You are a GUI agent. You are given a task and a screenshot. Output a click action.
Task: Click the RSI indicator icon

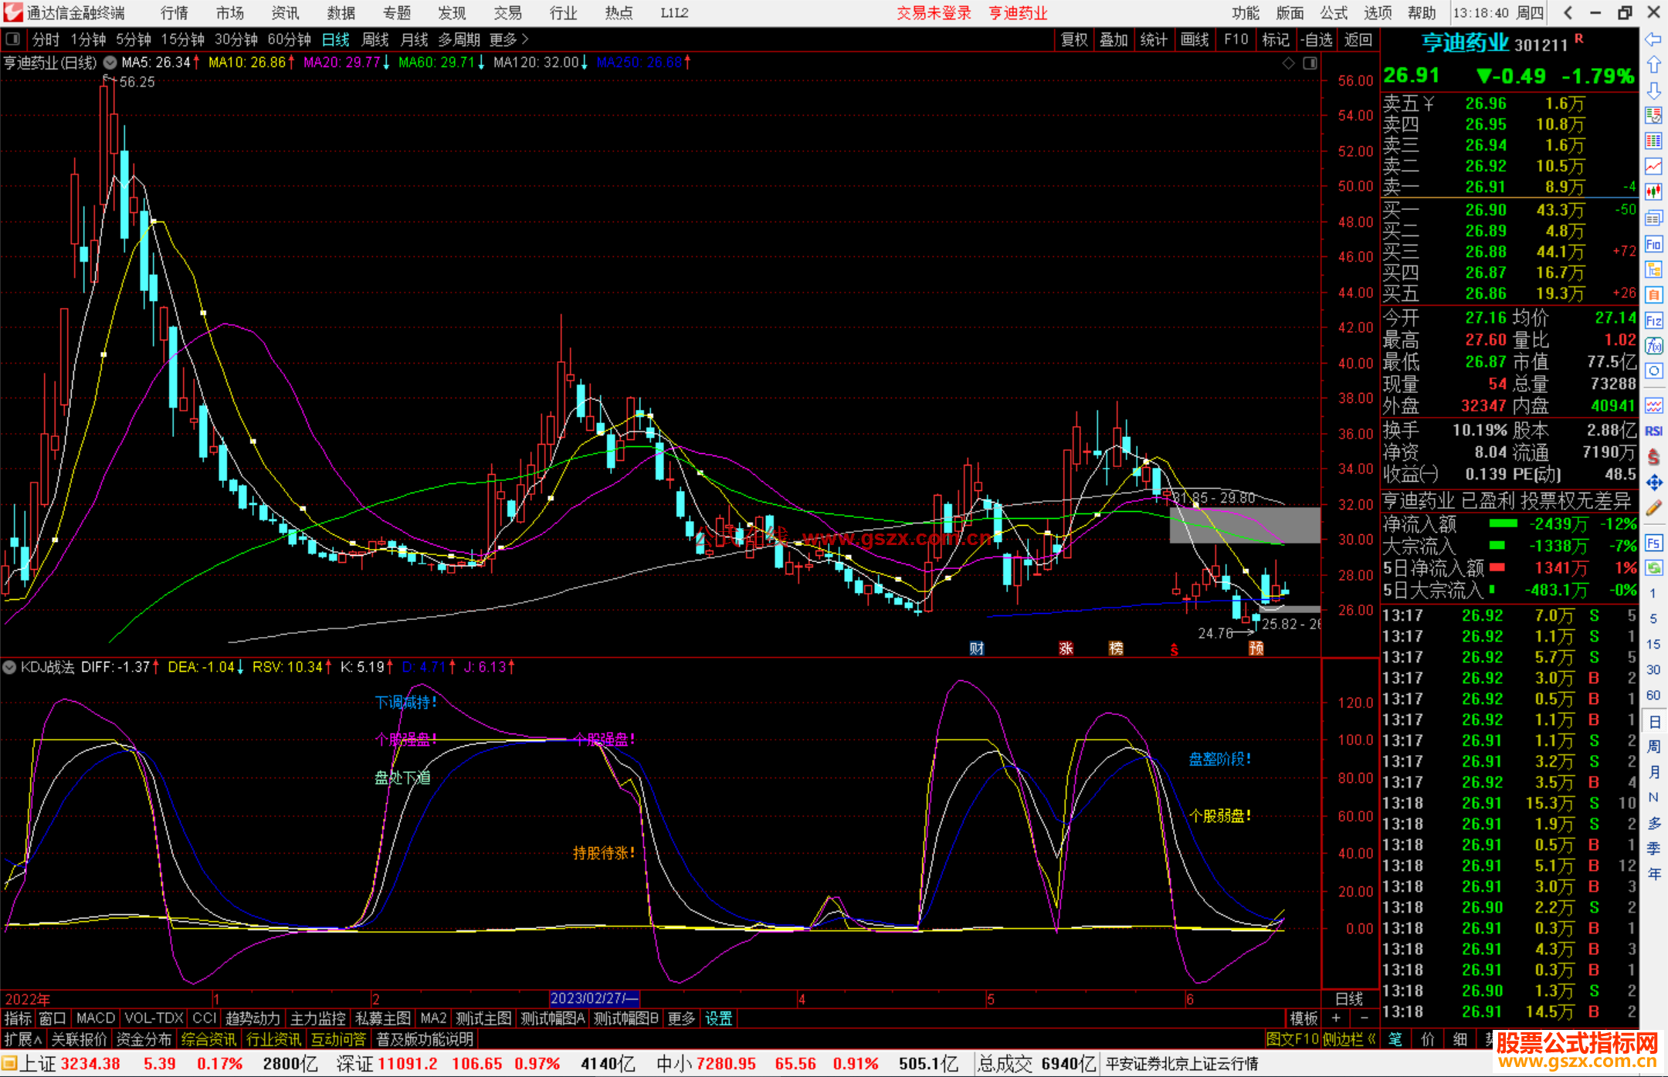1653,432
